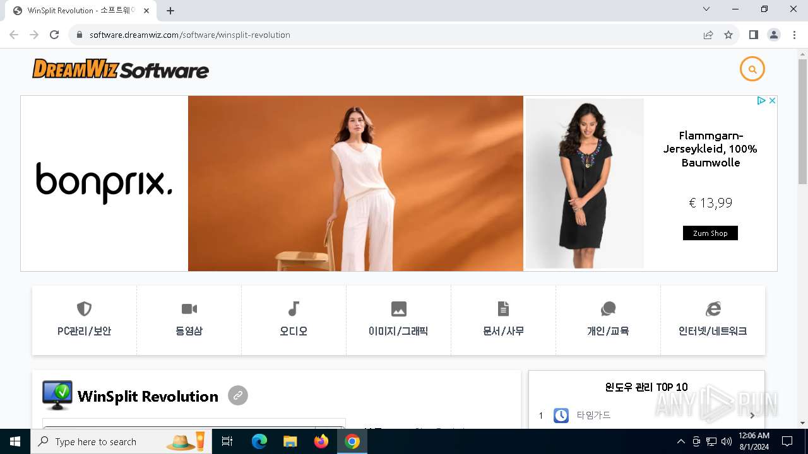Open the 오디오 music note category
The width and height of the screenshot is (808, 454).
pos(294,320)
